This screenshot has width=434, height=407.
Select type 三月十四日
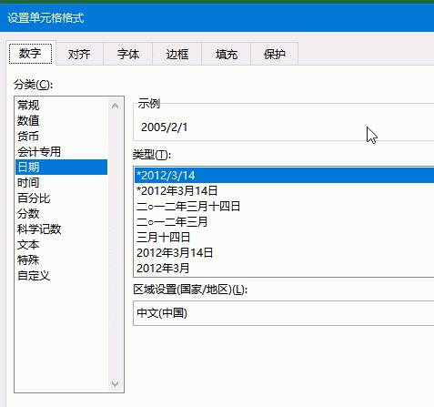click(284, 238)
